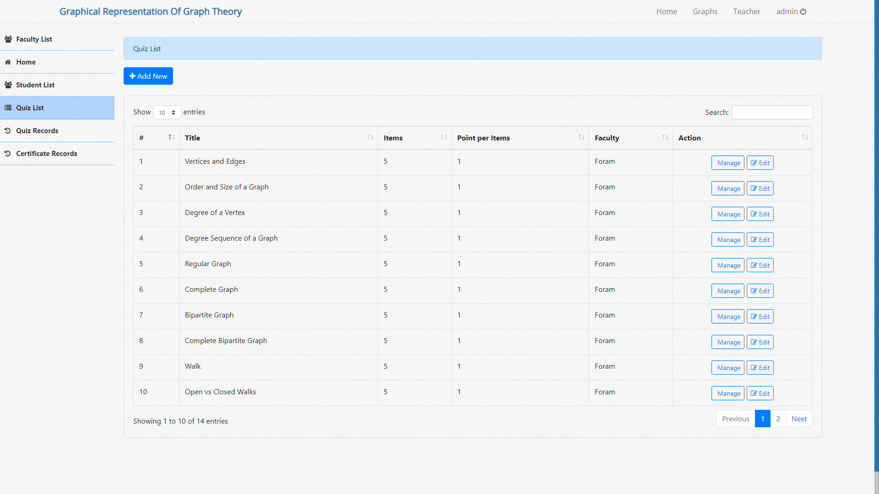Screen dimensions: 879x494
Task: Sort by Point per Items arrows
Action: tap(581, 137)
